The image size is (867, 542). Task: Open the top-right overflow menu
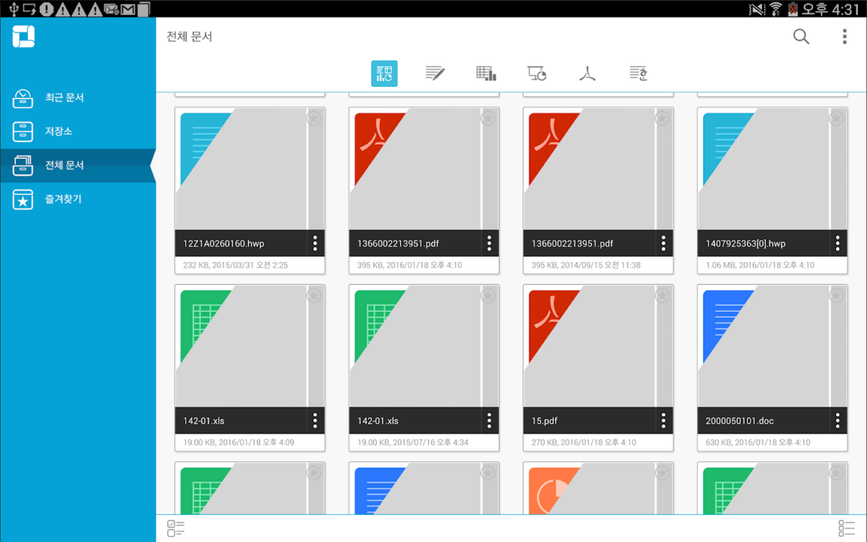844,36
